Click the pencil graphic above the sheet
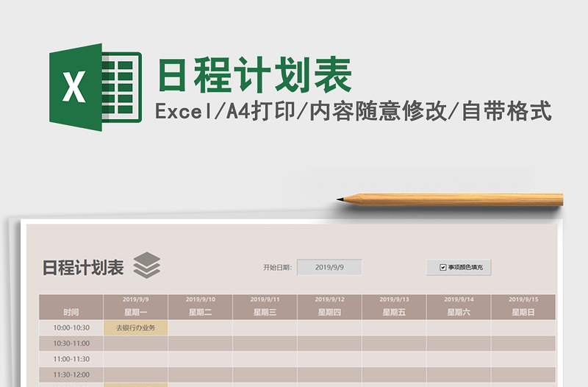588x387 pixels. click(450, 199)
